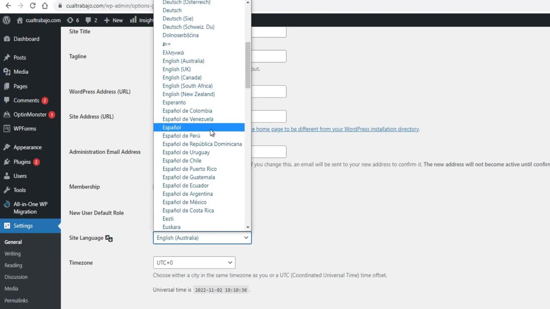Image resolution: width=550 pixels, height=309 pixels.
Task: Open the updates icon showing 6
Action: (x=73, y=20)
